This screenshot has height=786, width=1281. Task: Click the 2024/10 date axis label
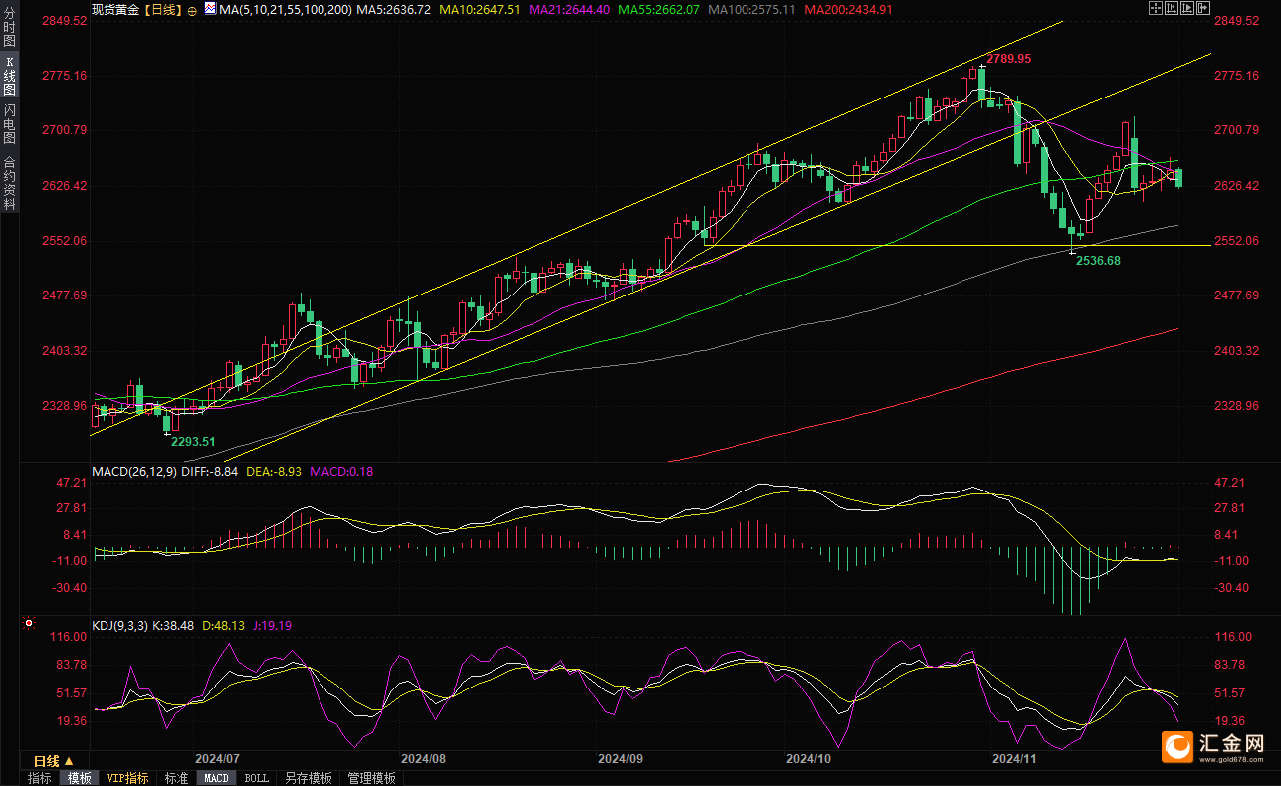808,758
